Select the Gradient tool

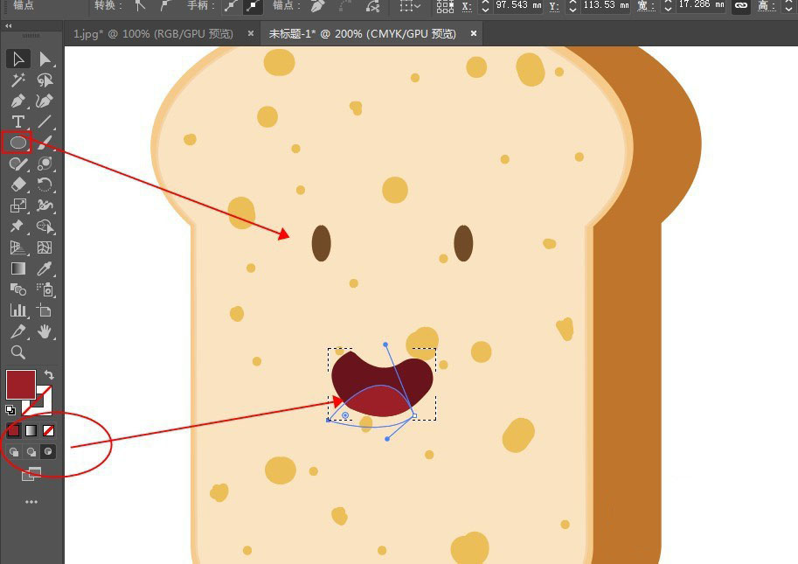click(x=18, y=268)
